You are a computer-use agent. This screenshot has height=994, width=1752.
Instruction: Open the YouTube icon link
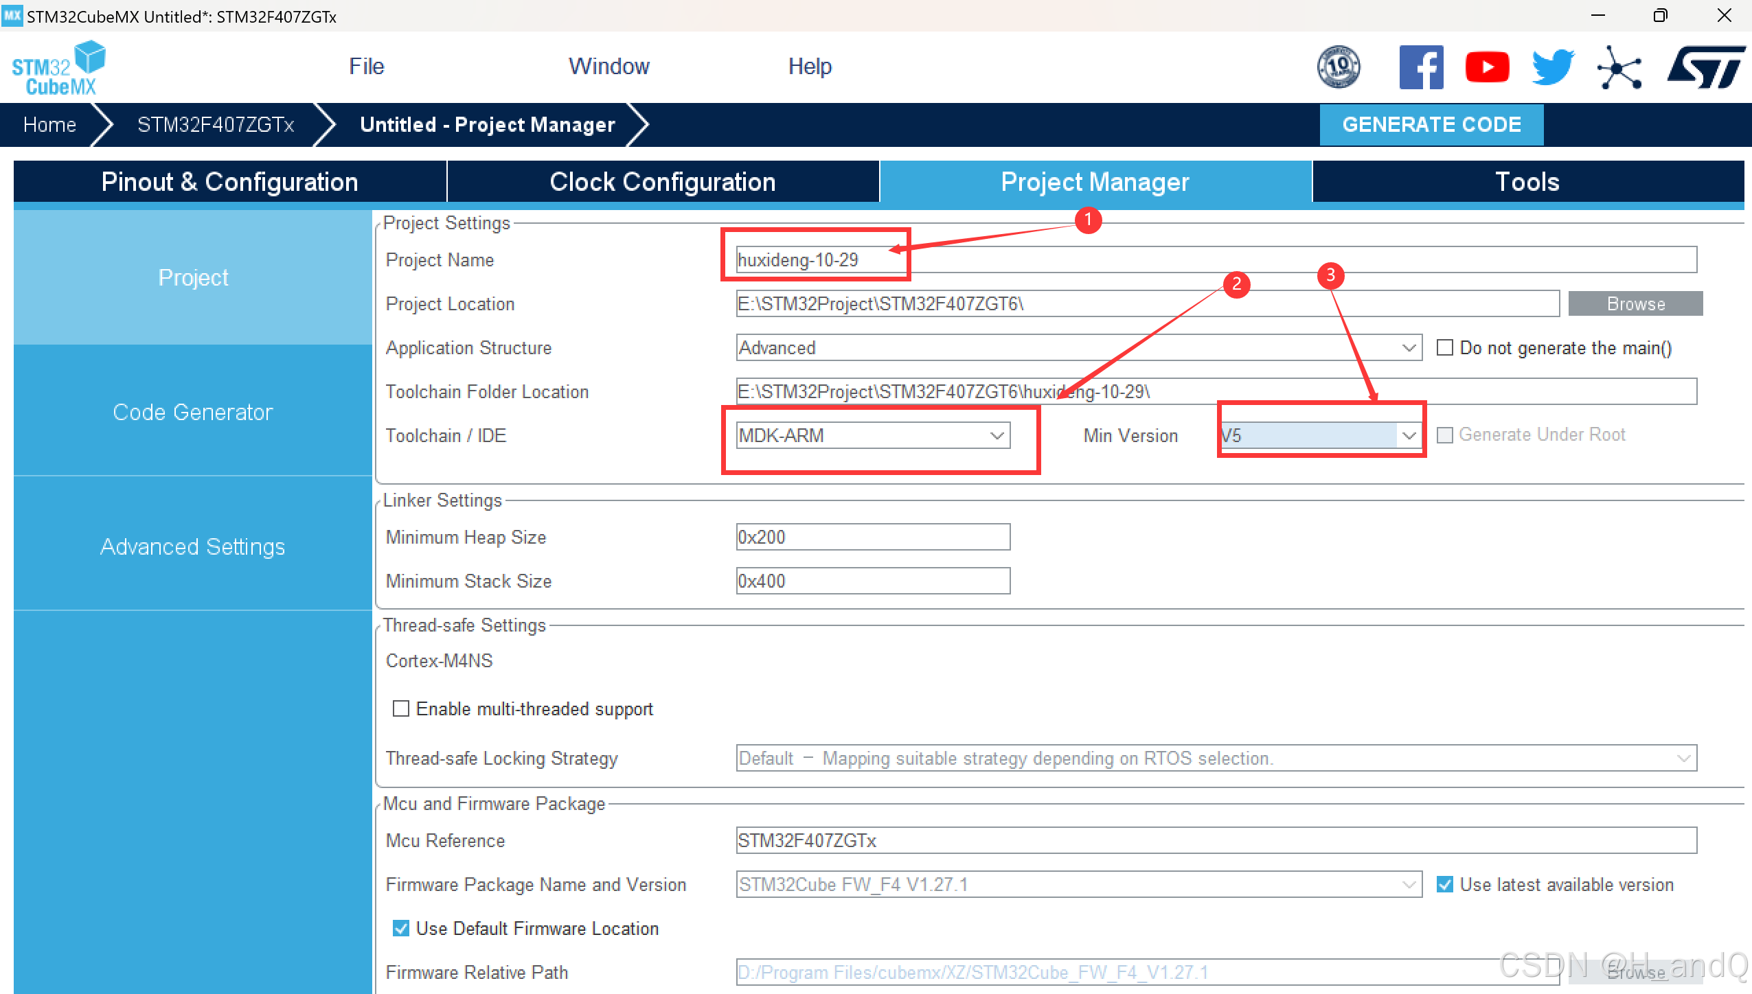coord(1487,67)
